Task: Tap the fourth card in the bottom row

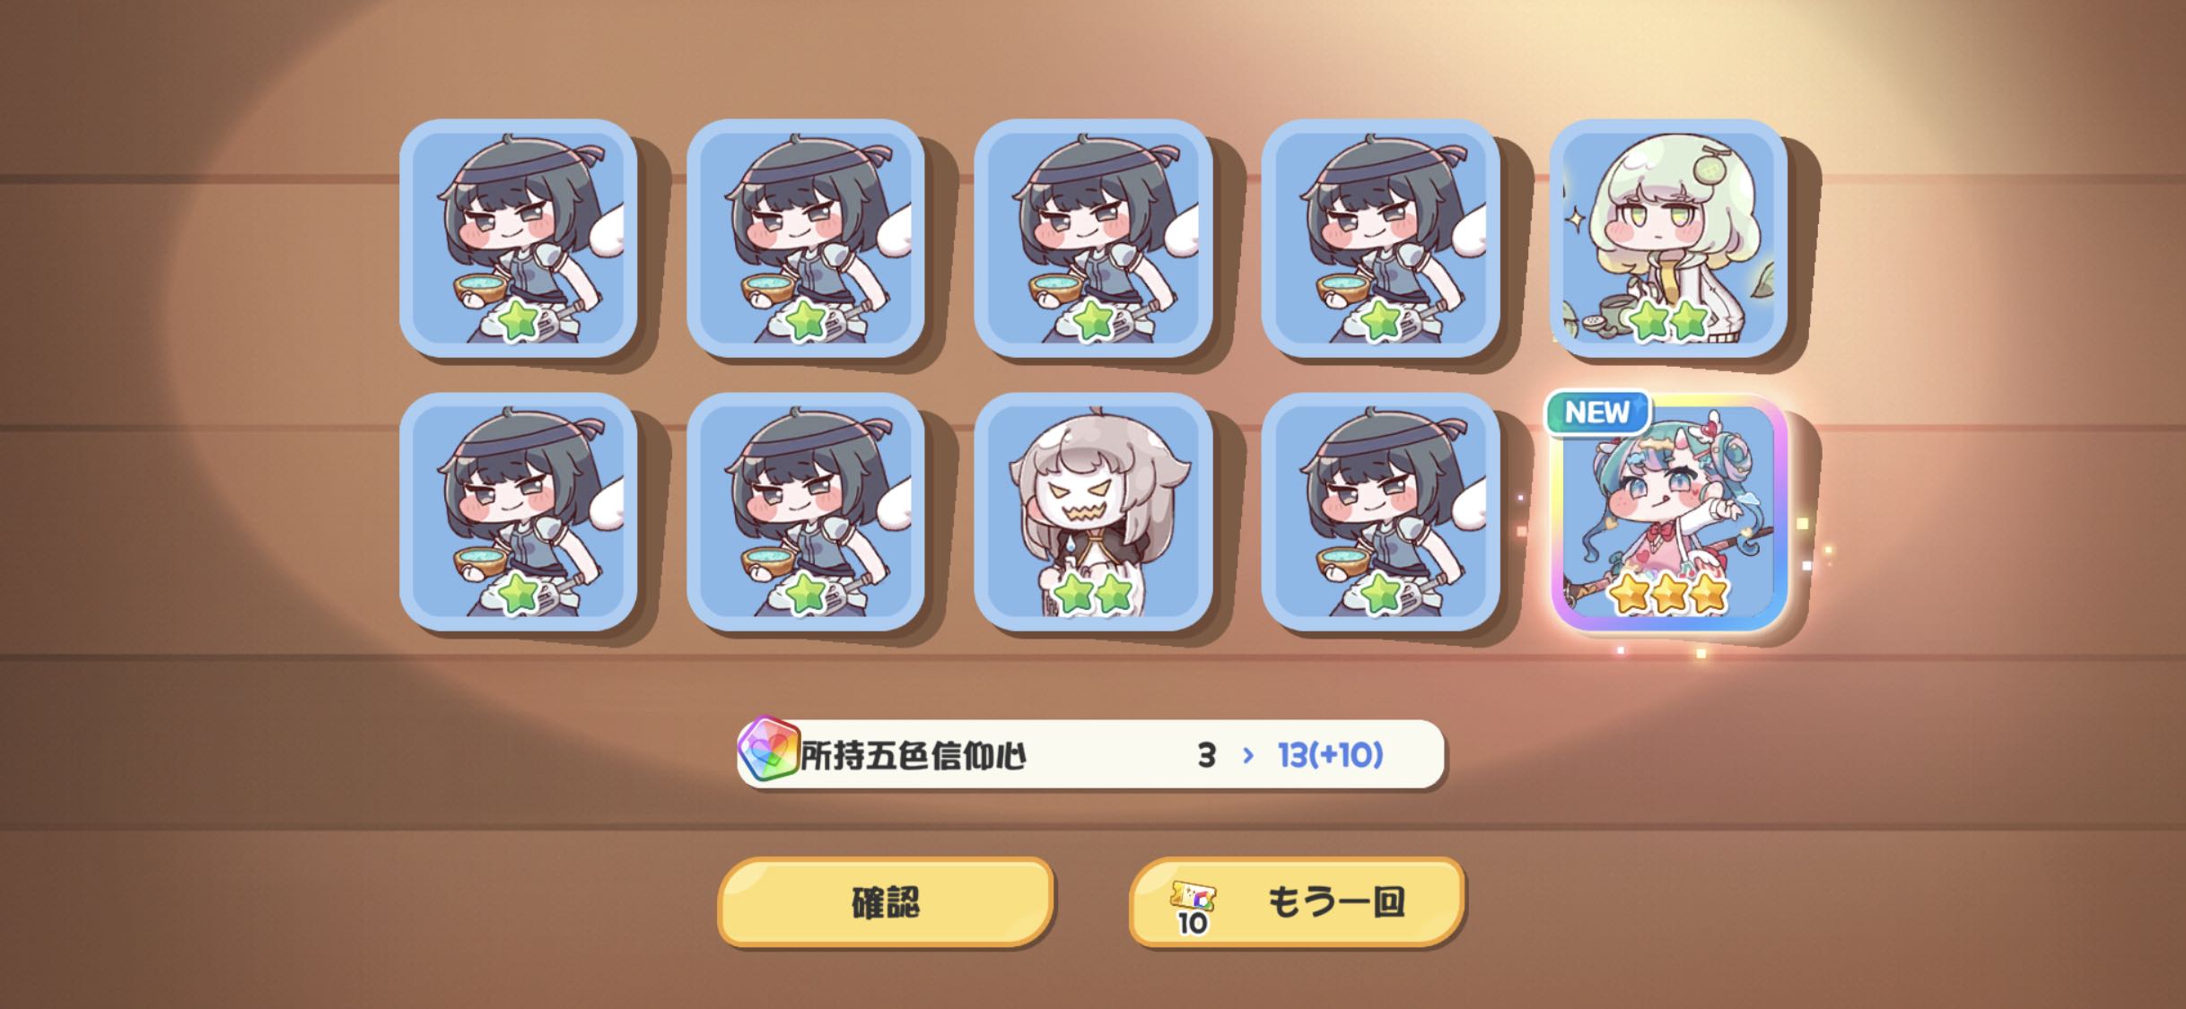Action: 1380,512
